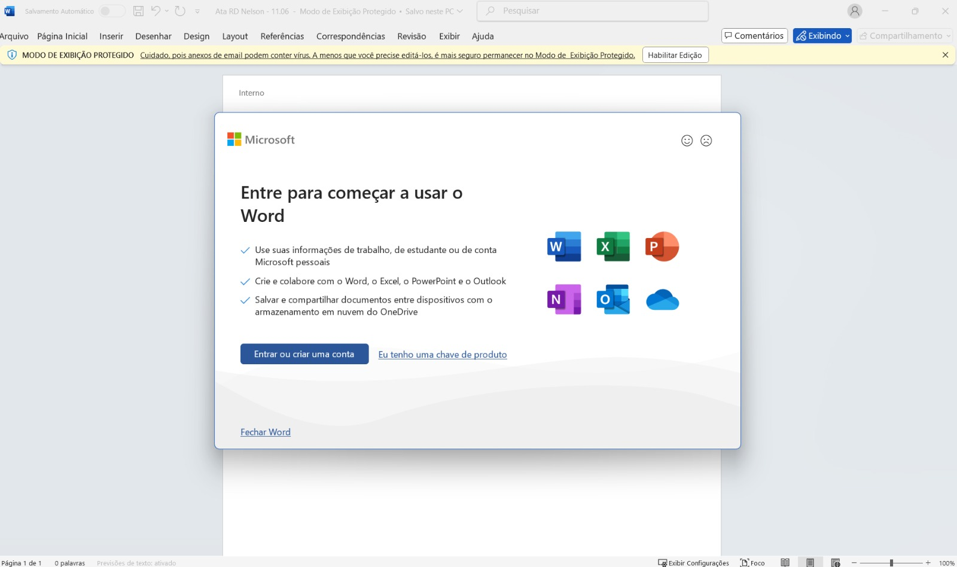Switch to Web Layout view icon

point(836,563)
